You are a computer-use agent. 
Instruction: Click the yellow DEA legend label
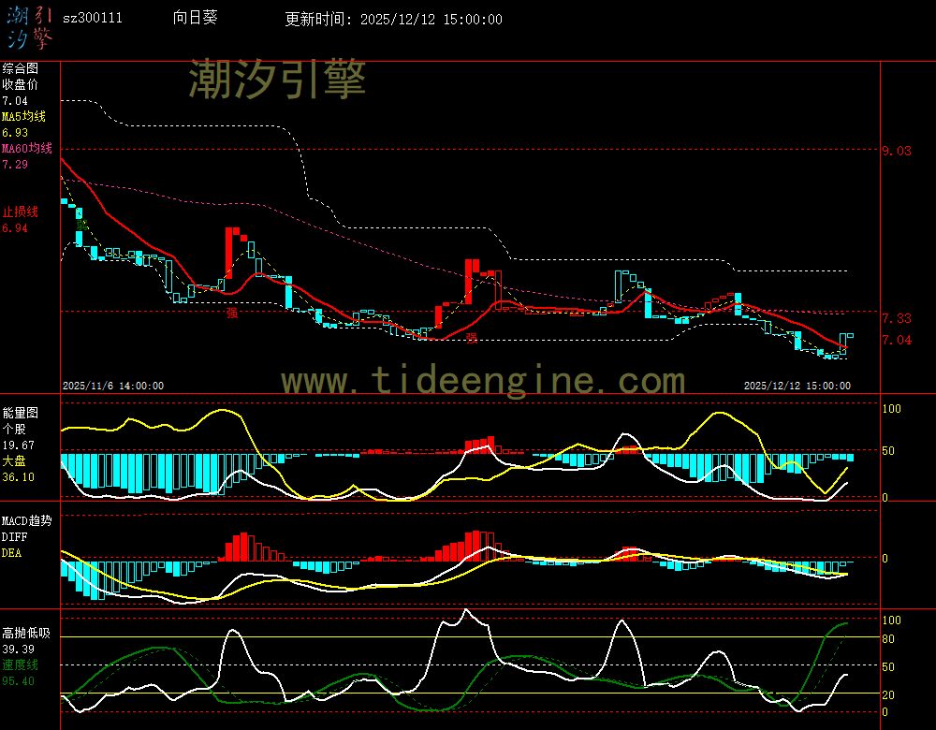(11, 553)
